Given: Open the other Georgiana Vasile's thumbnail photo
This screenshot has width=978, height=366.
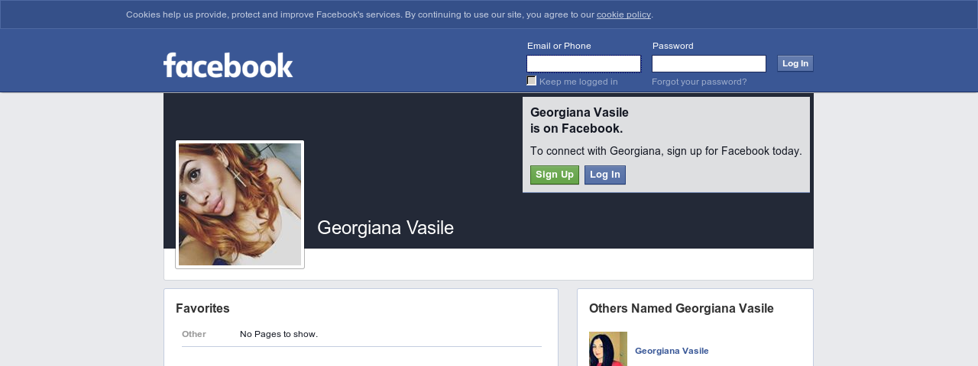Looking at the screenshot, I should [608, 349].
